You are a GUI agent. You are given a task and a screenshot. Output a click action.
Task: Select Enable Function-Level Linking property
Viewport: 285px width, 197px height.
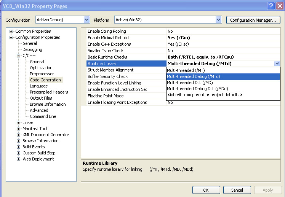point(126,83)
